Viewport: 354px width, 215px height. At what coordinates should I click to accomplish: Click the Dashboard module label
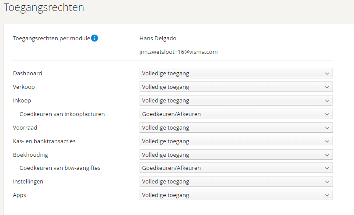28,74
